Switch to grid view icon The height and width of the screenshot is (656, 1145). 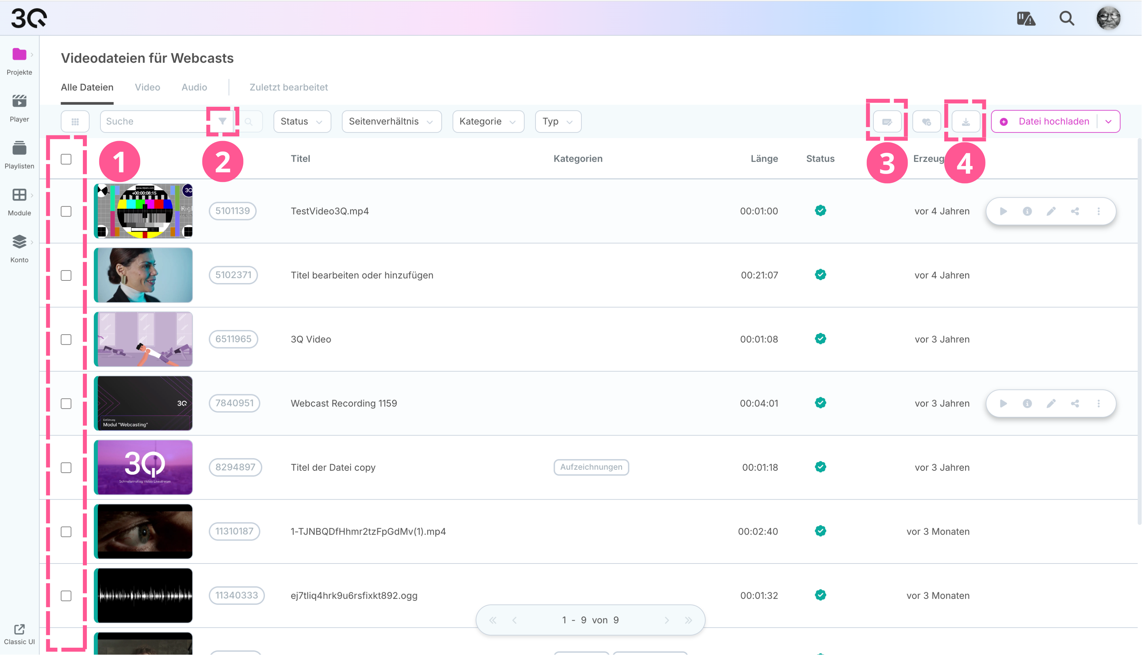point(75,122)
